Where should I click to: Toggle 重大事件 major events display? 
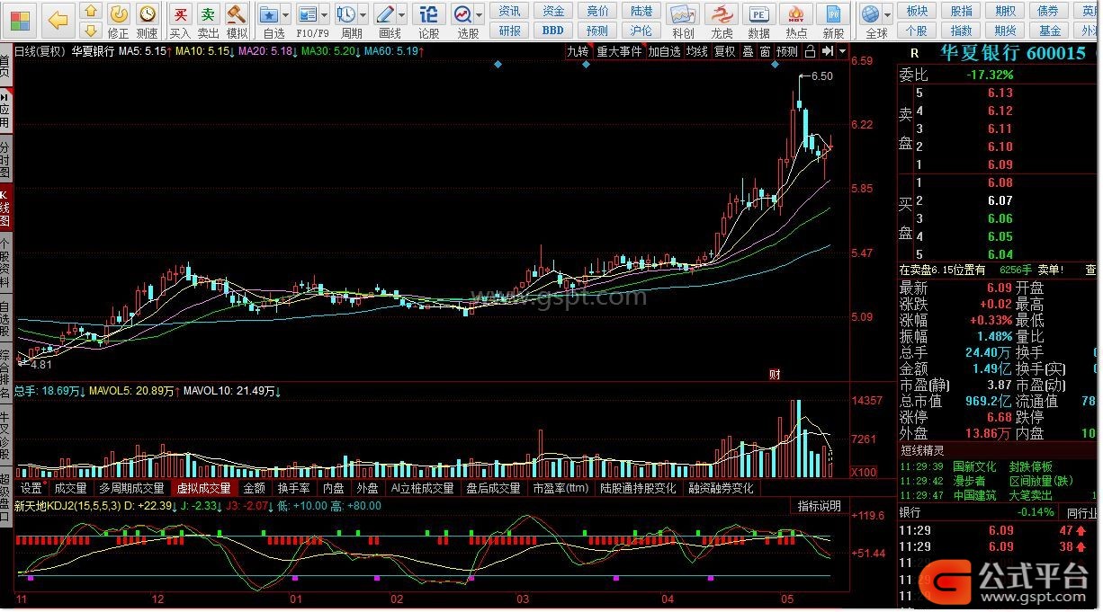coord(619,51)
